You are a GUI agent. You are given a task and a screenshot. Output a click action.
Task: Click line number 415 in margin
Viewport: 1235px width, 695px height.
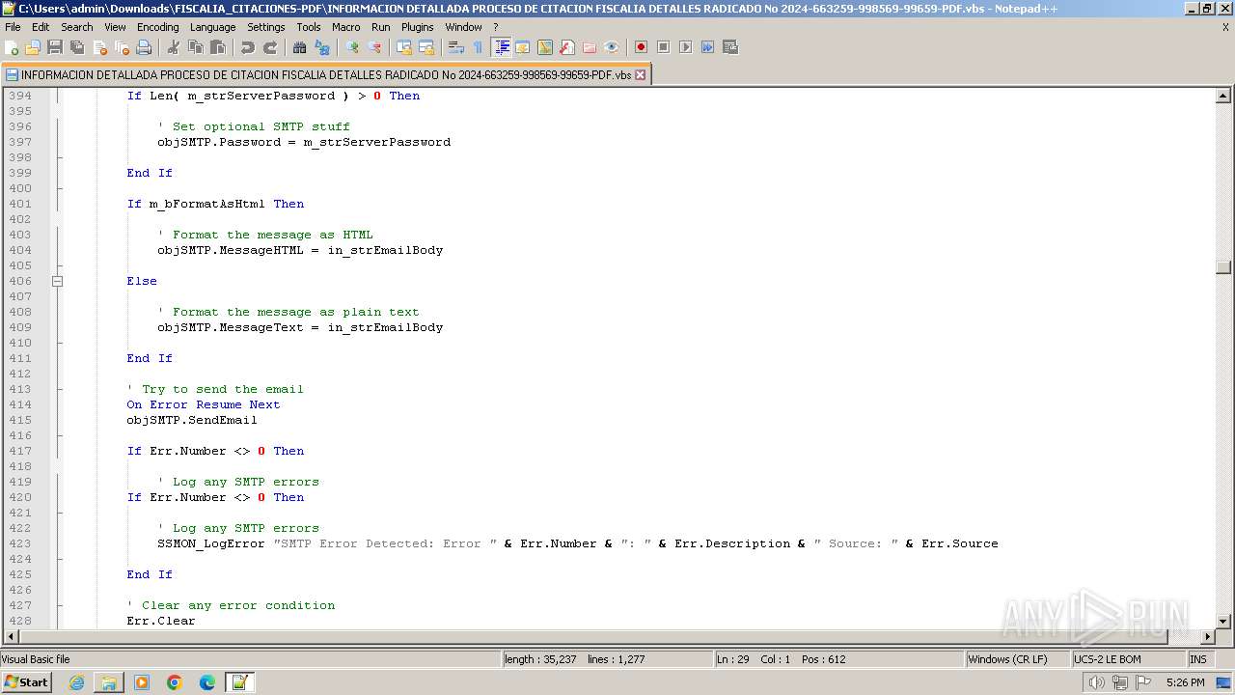pos(20,420)
